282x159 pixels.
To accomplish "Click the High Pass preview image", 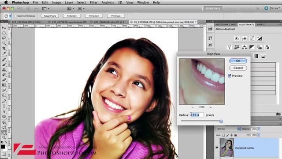I will (x=202, y=81).
